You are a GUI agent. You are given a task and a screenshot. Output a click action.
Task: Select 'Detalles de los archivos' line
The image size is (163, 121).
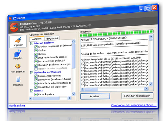click(x=114, y=53)
